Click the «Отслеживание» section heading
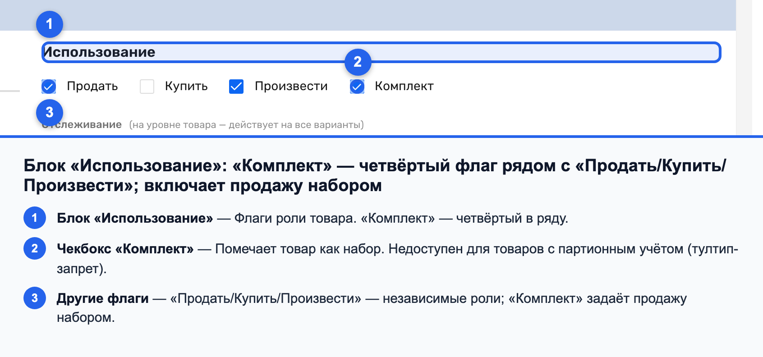Viewport: 763px width, 357px height. 82,125
